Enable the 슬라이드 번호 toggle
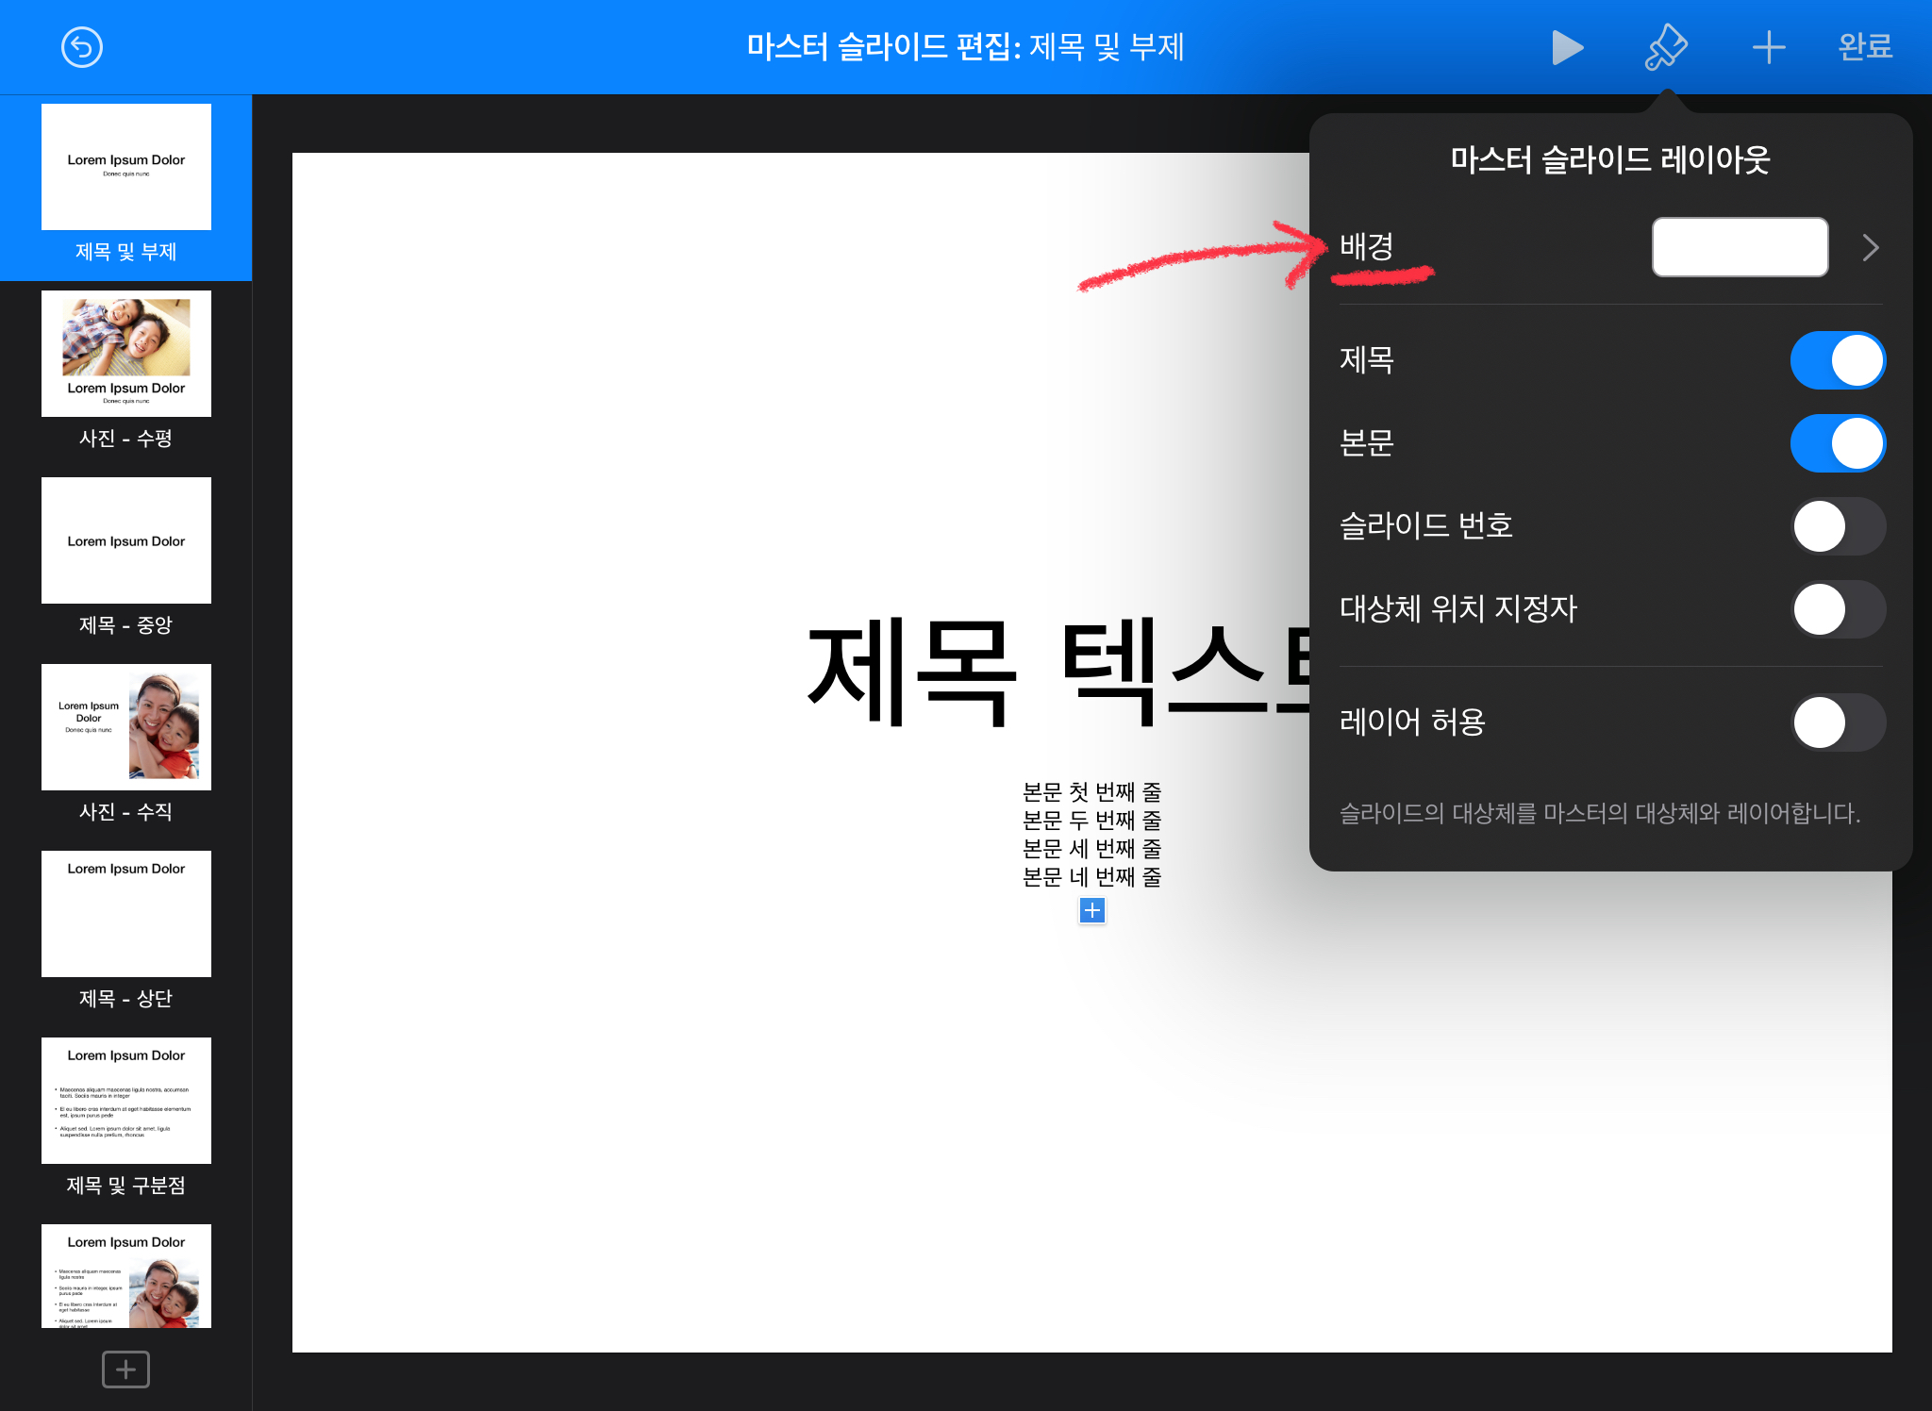Image resolution: width=1932 pixels, height=1411 pixels. point(1837,526)
